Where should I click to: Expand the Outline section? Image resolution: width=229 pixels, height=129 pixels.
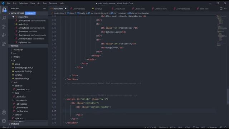pyautogui.click(x=15, y=124)
